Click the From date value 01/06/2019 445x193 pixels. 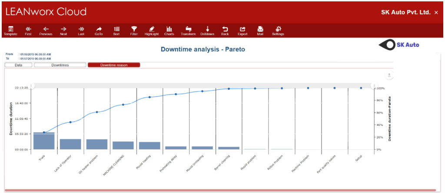(x=36, y=54)
